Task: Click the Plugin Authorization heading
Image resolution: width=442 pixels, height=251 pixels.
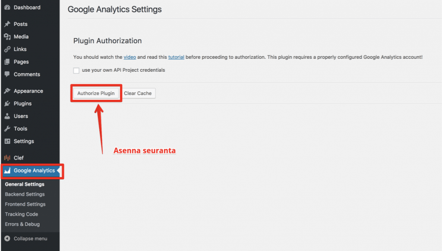Action: coord(107,41)
